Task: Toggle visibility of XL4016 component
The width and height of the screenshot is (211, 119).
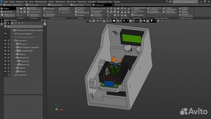Action: pos(5,51)
